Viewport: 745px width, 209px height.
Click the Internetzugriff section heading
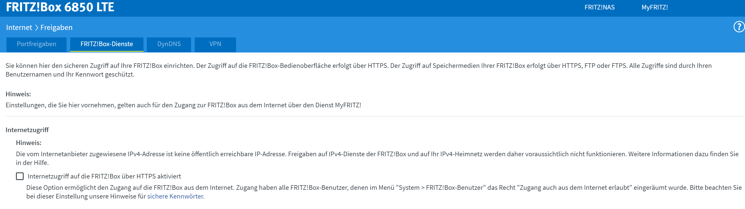click(27, 130)
